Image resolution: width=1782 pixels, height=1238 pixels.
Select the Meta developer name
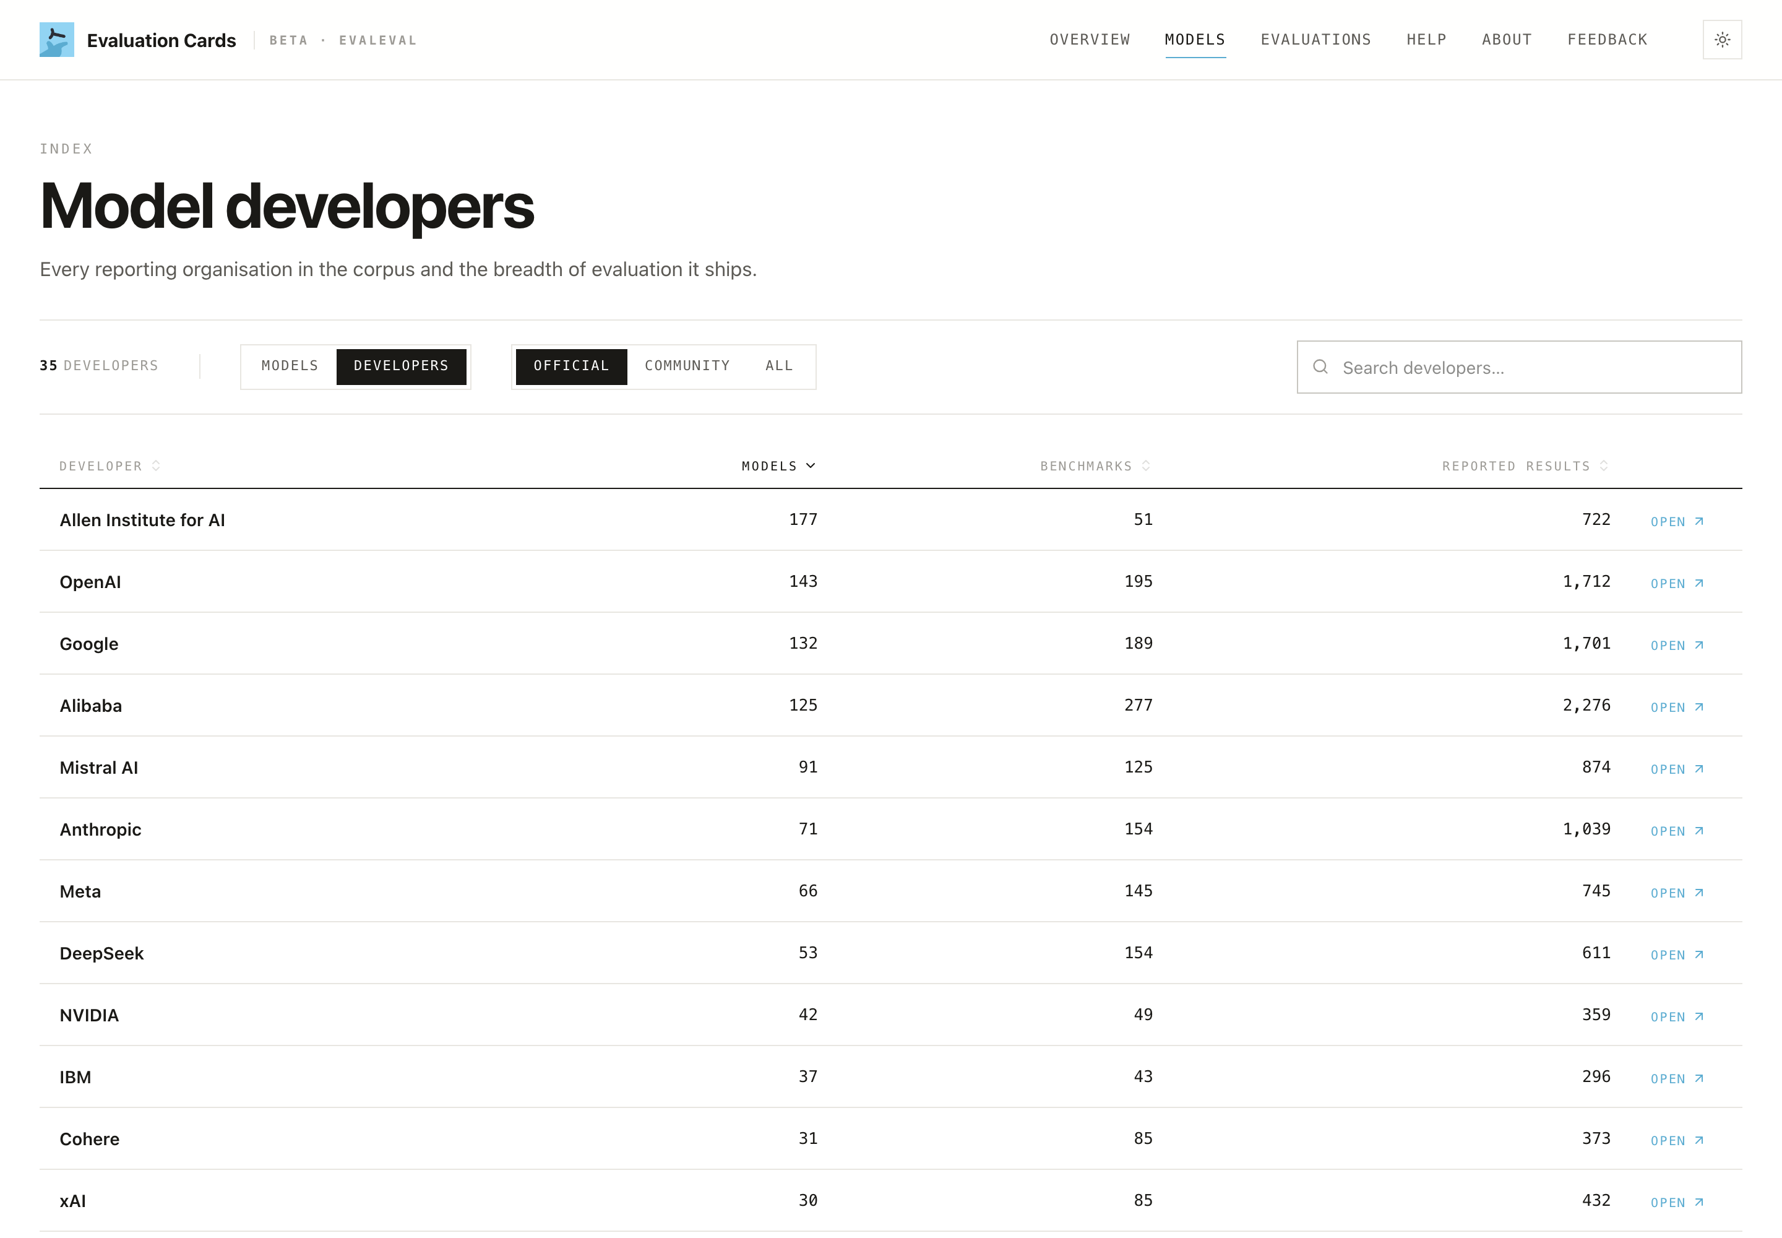click(x=80, y=891)
